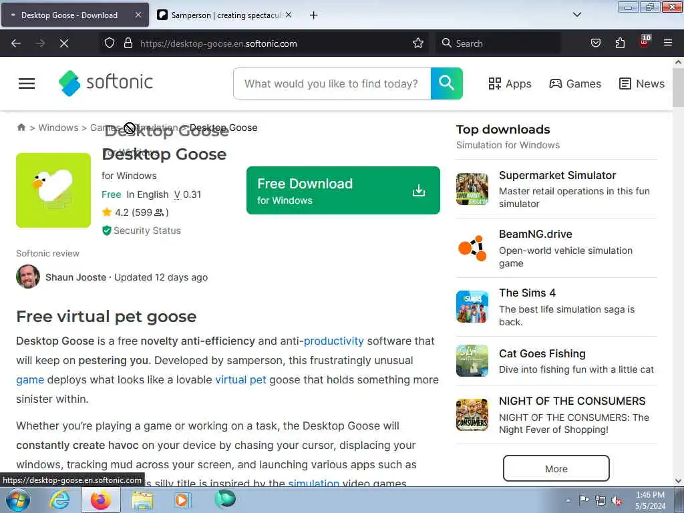Open Shaun Jooste author name
Viewport: 684px width, 513px height.
(x=76, y=277)
